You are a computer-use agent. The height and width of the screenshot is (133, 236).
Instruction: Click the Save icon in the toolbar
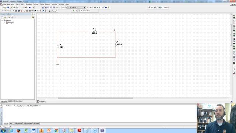pos(11,7)
